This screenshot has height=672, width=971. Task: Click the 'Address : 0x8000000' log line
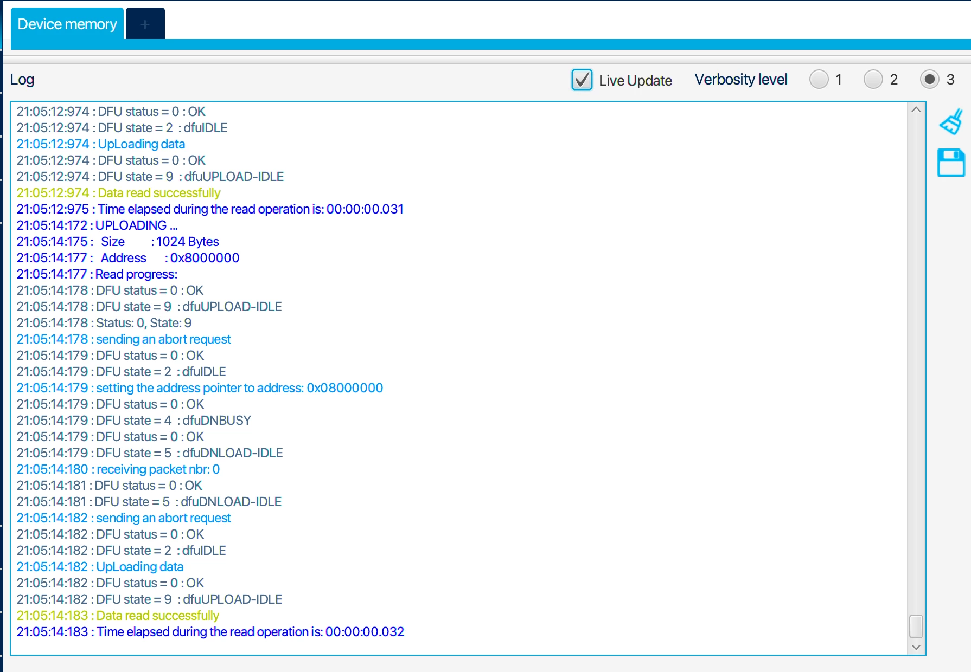pos(128,258)
